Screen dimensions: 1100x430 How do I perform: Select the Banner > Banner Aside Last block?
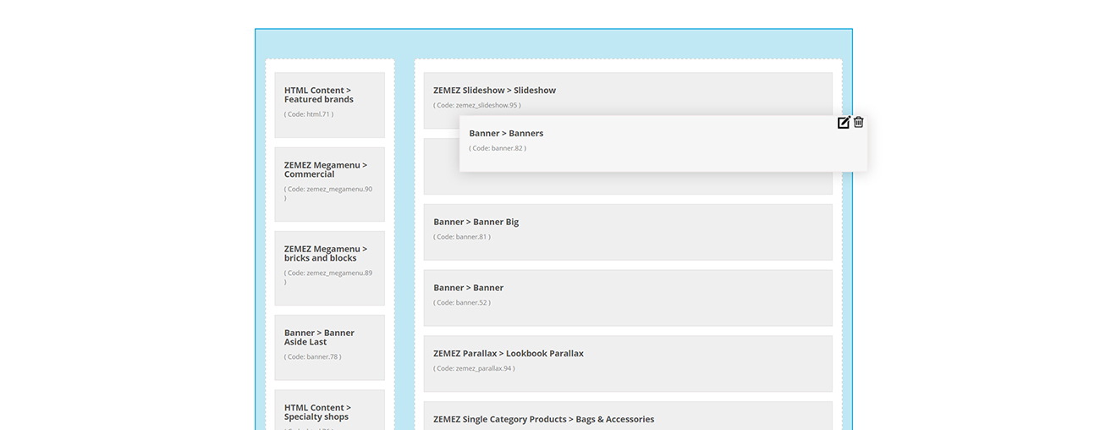[329, 348]
